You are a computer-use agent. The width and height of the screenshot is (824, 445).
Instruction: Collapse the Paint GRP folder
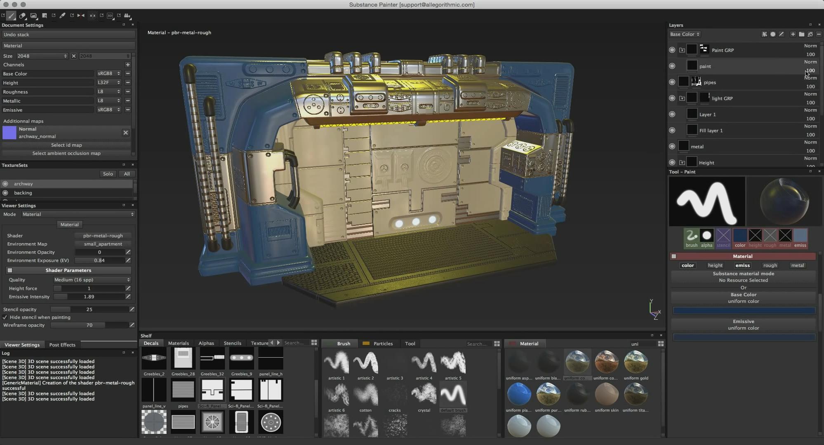click(682, 50)
